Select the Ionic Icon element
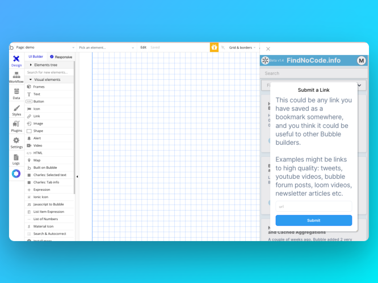Image resolution: width=378 pixels, height=283 pixels. 49,197
